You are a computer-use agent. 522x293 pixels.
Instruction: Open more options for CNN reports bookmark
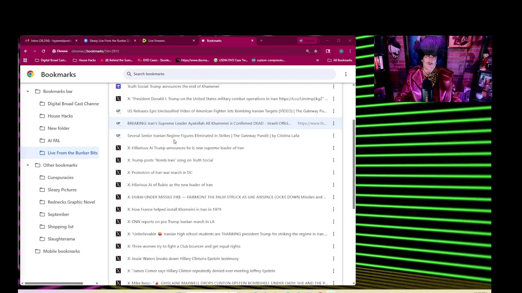[x=334, y=222]
